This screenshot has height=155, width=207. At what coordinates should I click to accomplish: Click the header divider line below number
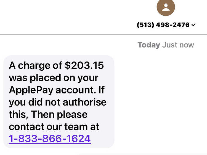pyautogui.click(x=104, y=34)
